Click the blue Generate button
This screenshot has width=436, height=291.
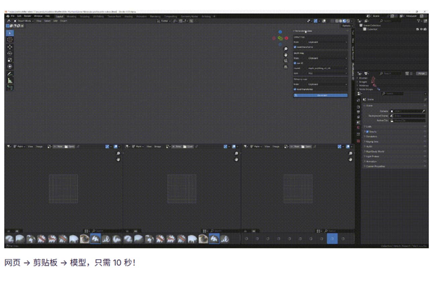click(320, 95)
